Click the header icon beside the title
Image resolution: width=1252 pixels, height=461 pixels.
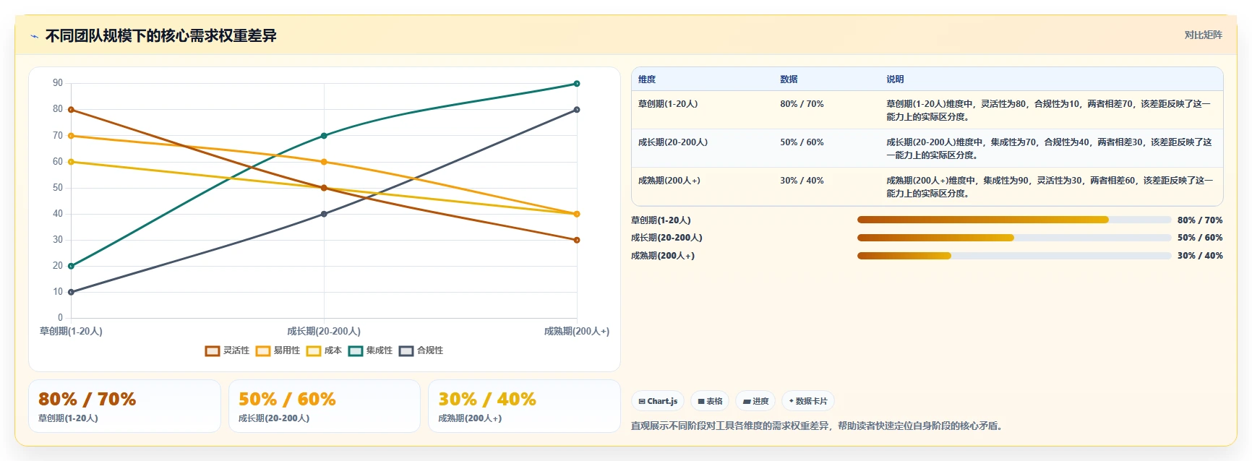coord(34,36)
